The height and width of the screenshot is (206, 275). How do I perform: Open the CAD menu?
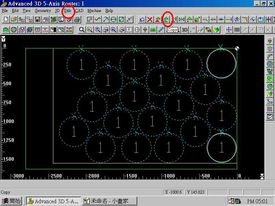point(79,11)
